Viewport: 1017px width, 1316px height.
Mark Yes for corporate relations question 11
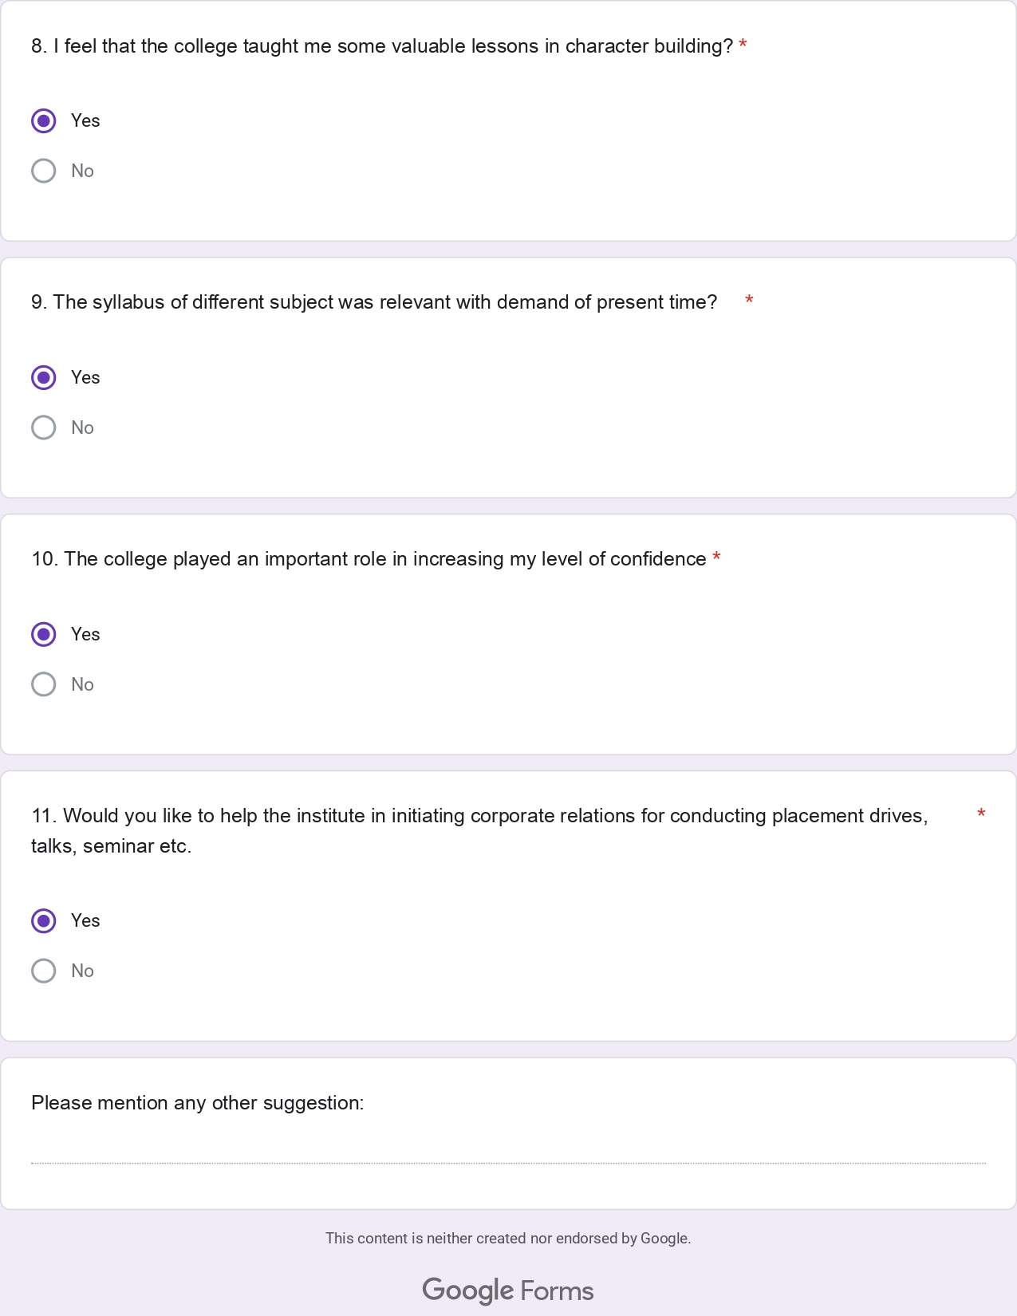click(x=44, y=920)
